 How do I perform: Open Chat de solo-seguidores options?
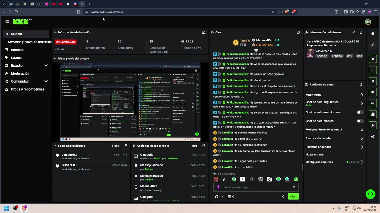334,104
